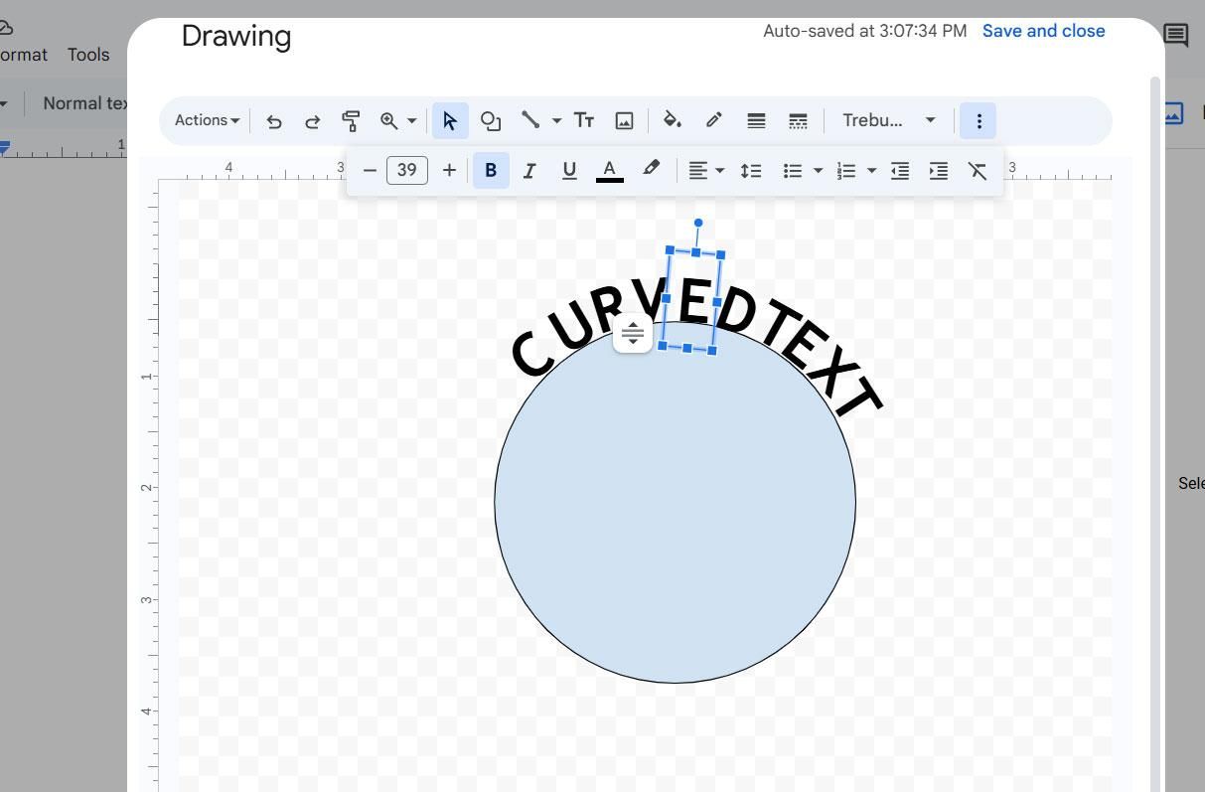Image resolution: width=1205 pixels, height=792 pixels.
Task: Toggle underline for the text
Action: [569, 170]
